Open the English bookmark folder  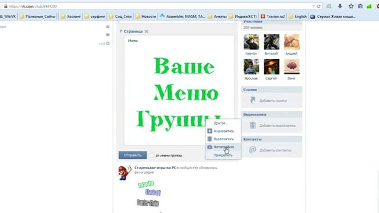pos(298,17)
